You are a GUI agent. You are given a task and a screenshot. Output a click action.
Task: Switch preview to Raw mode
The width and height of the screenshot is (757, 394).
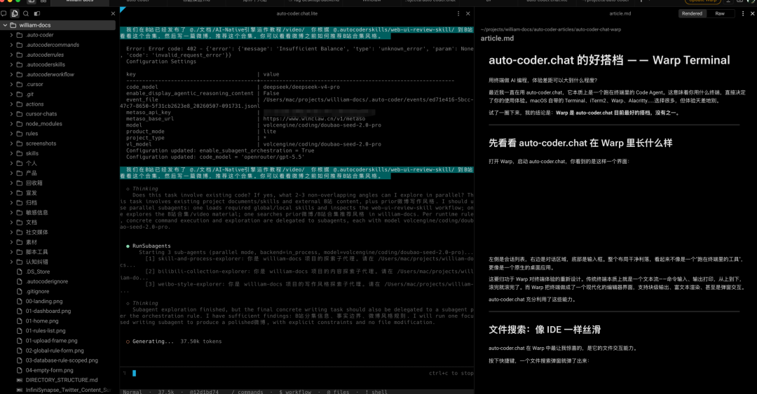click(x=720, y=13)
